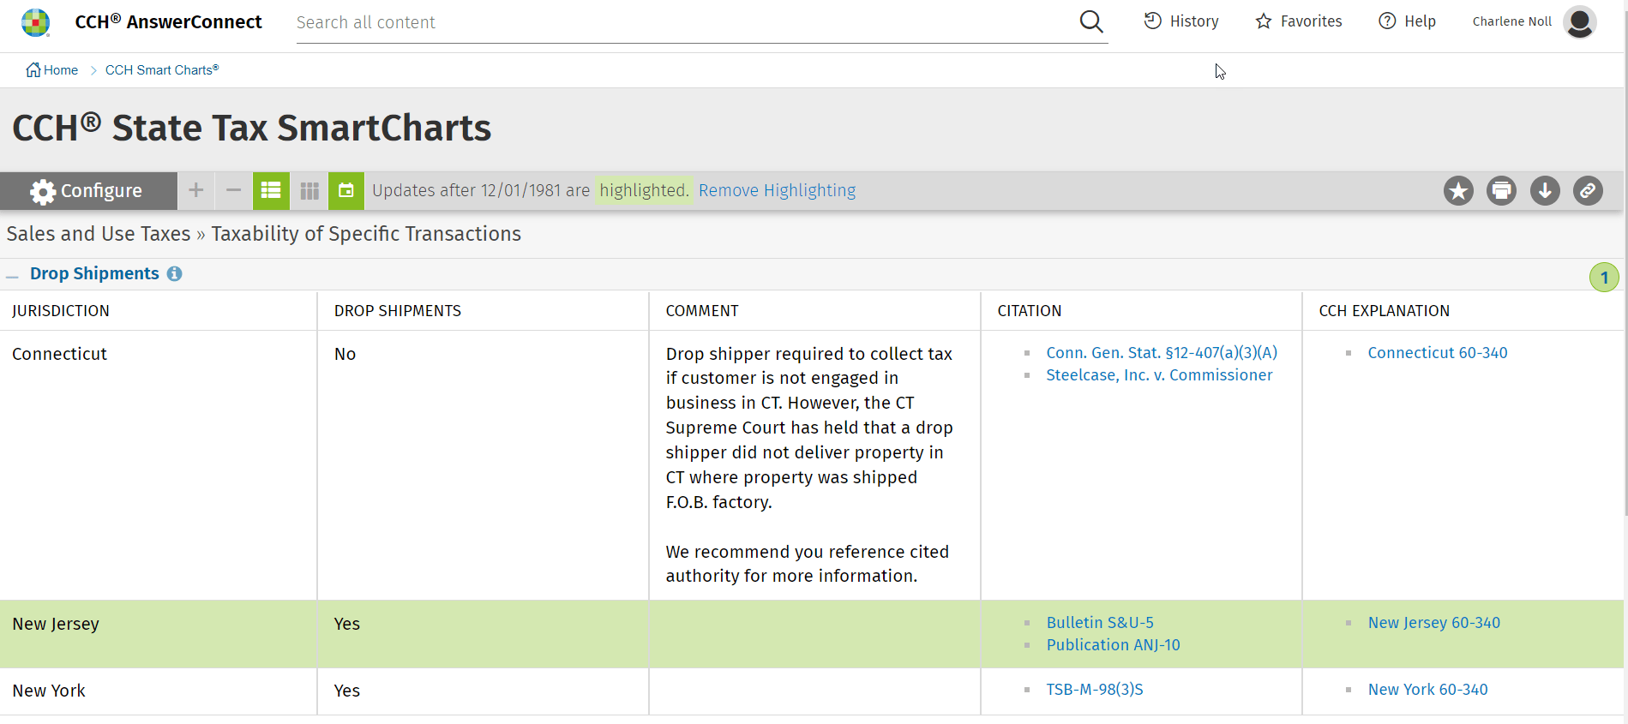The height and width of the screenshot is (724, 1628).
Task: Switch to the row list view
Action: (x=271, y=190)
